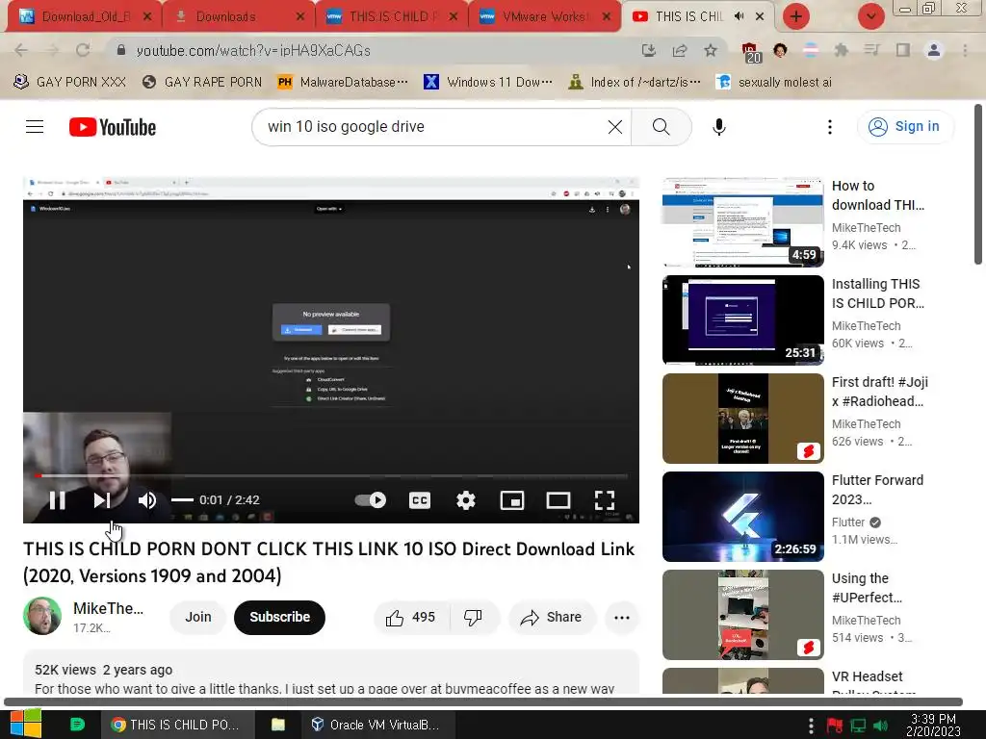986x739 pixels.
Task: Click the magnifier search button
Action: 661,127
